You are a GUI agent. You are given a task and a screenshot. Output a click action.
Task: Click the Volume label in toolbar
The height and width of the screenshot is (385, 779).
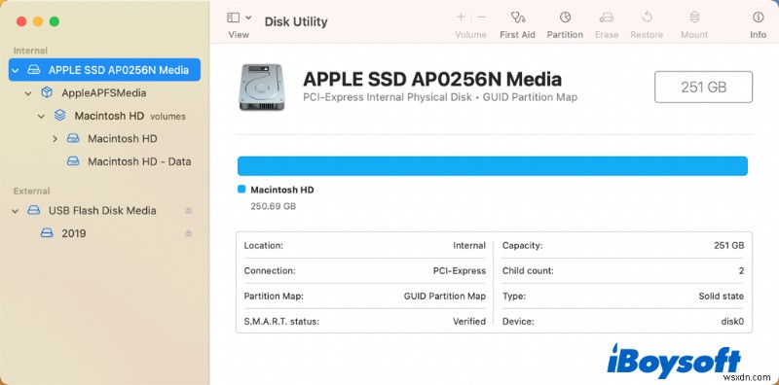[x=470, y=35]
